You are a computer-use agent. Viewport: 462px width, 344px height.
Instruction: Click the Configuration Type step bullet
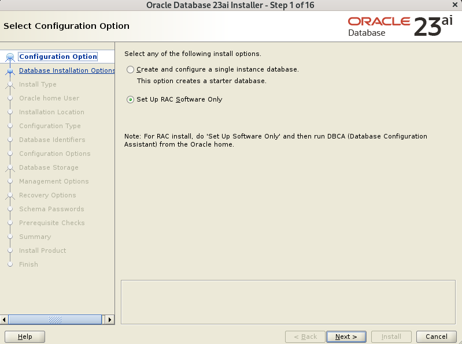pos(10,126)
